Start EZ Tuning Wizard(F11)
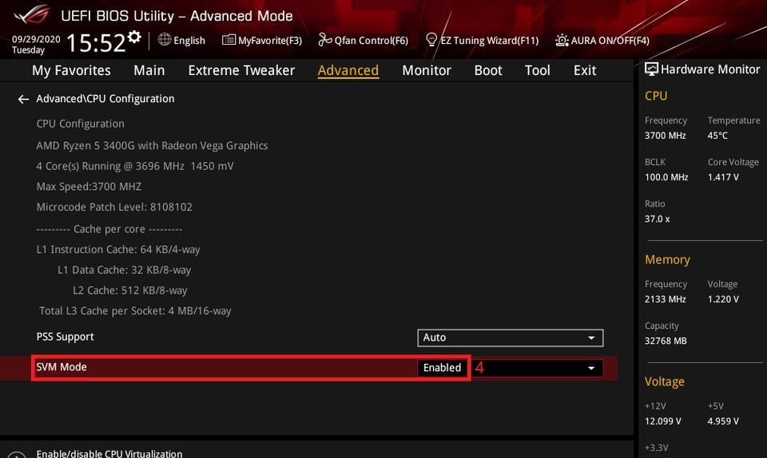This screenshot has height=458, width=767. 490,41
